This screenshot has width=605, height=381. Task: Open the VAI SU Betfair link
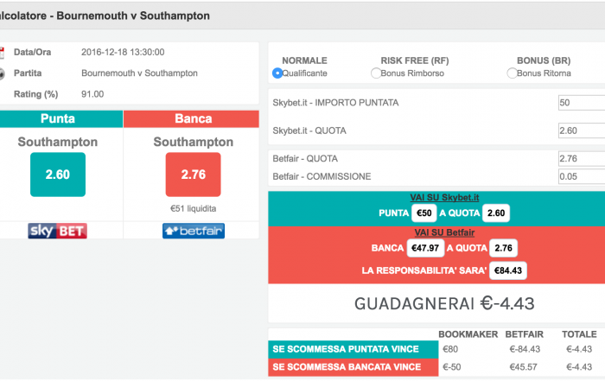pos(444,232)
